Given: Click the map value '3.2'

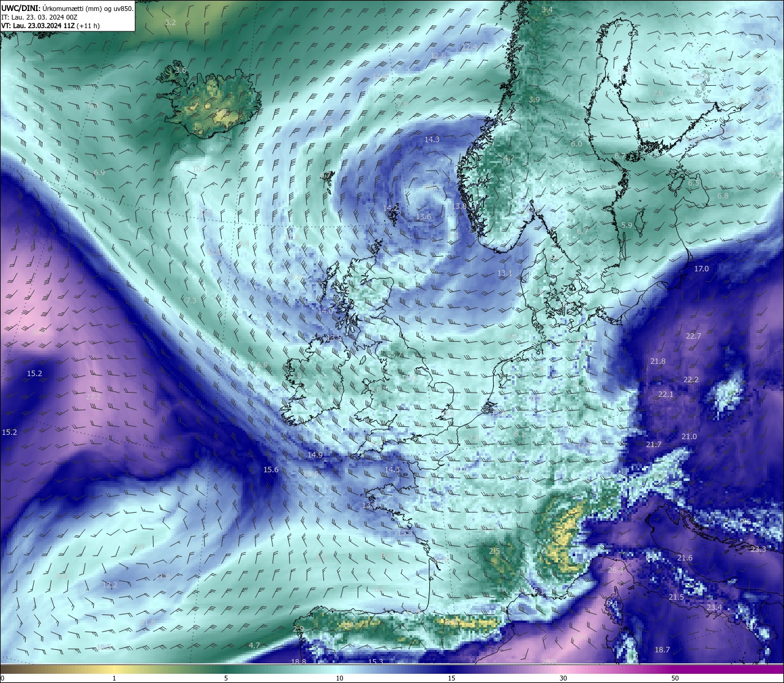Looking at the screenshot, I should coord(170,23).
